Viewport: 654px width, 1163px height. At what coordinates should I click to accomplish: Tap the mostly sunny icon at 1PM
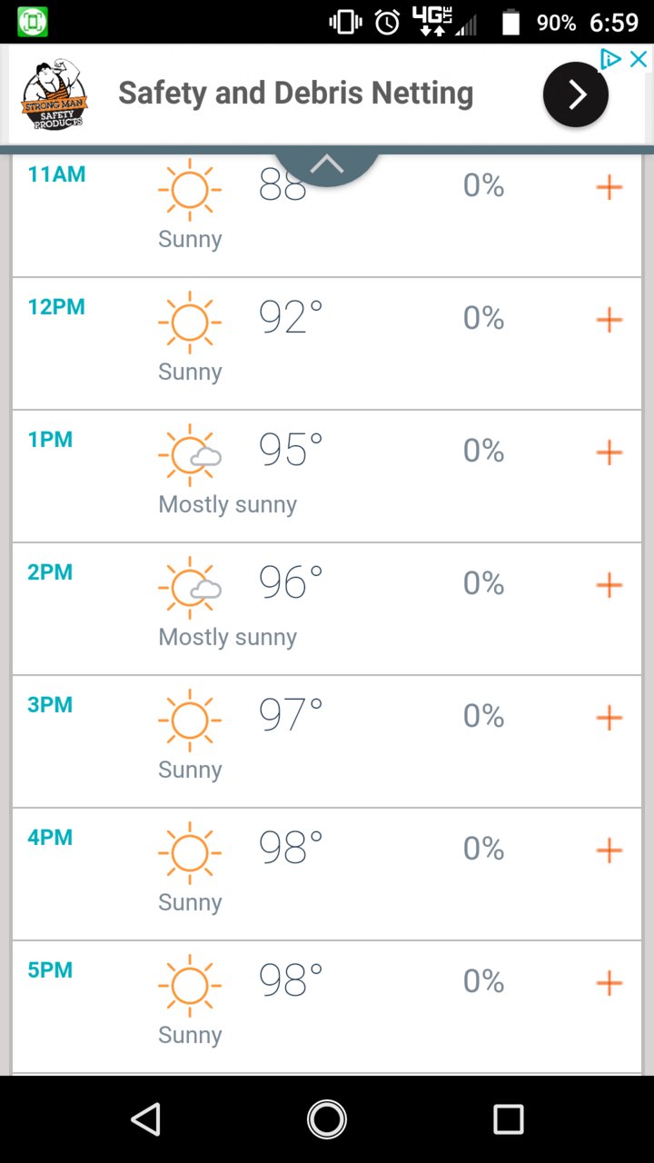coord(190,455)
